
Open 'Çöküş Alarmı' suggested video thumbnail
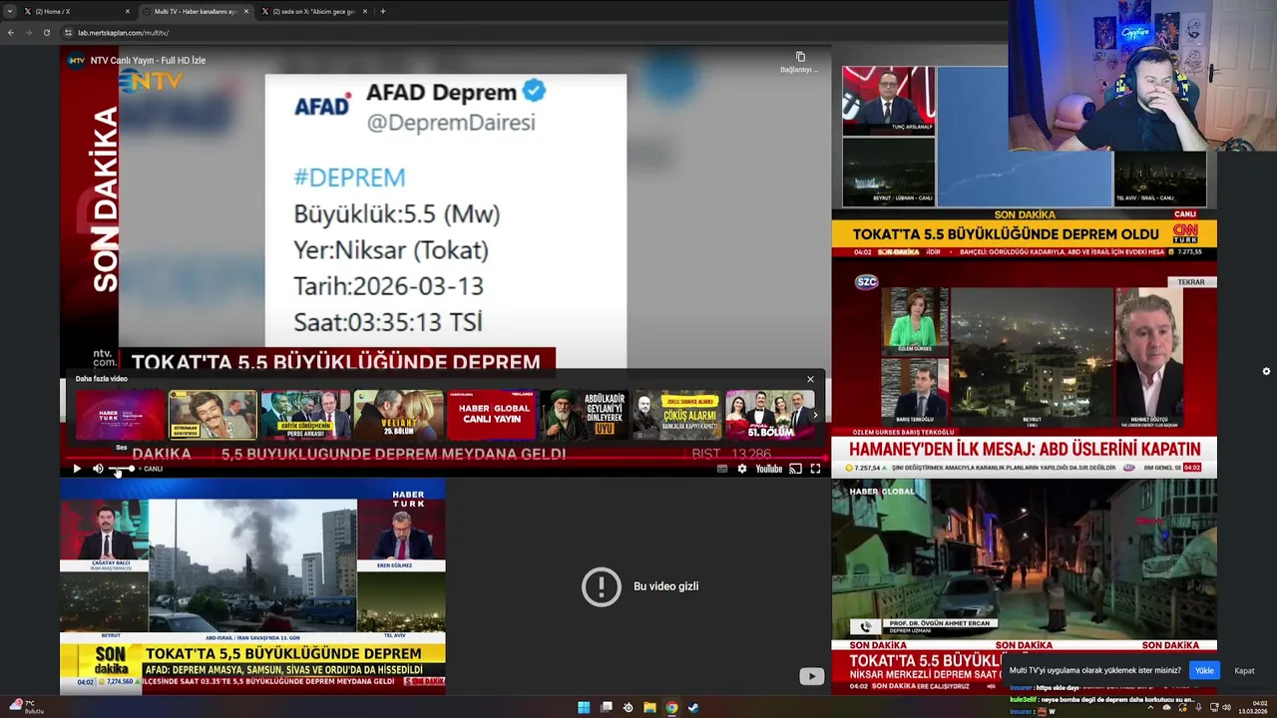click(676, 415)
